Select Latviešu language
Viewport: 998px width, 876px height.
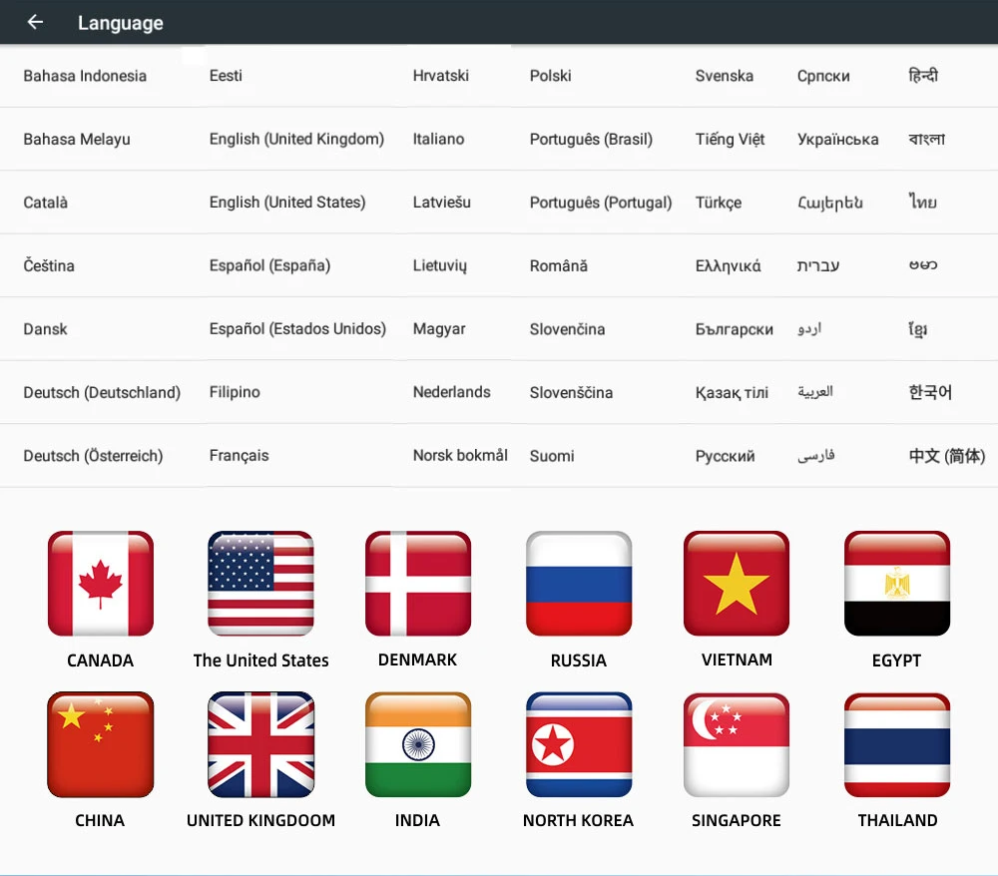pos(442,203)
